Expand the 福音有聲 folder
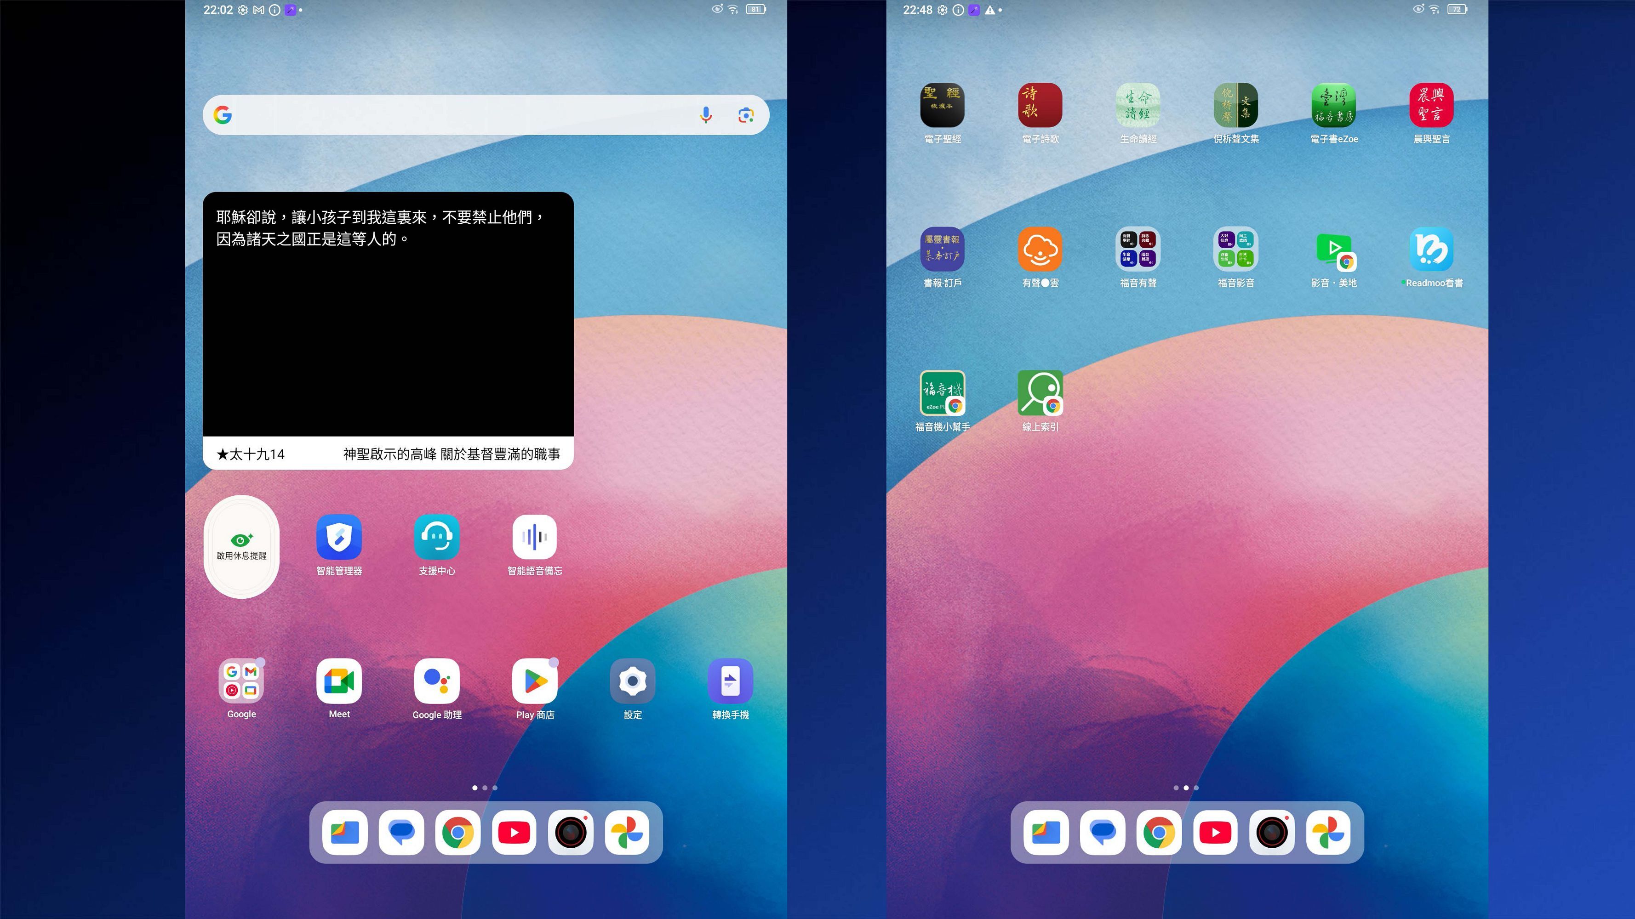The image size is (1635, 919). pos(1138,249)
